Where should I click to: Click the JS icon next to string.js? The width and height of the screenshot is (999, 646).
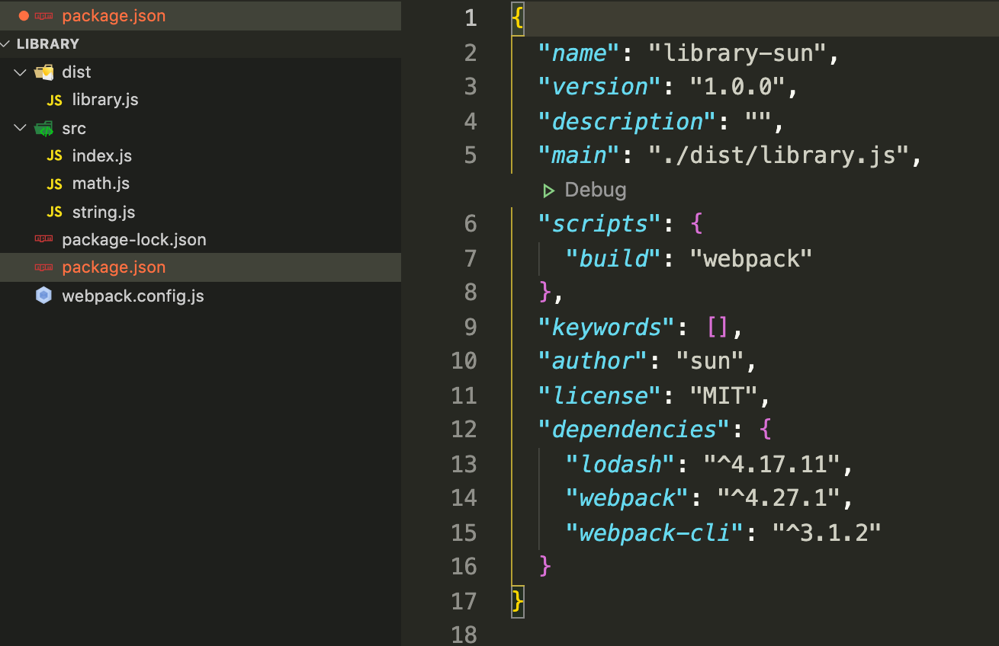click(x=53, y=212)
